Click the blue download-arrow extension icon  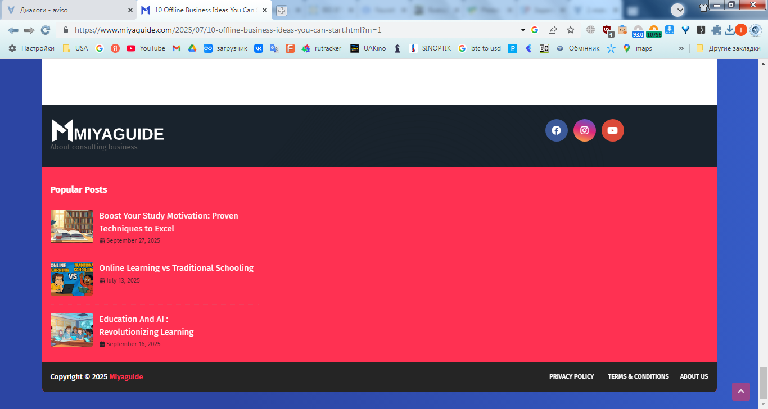coord(670,30)
